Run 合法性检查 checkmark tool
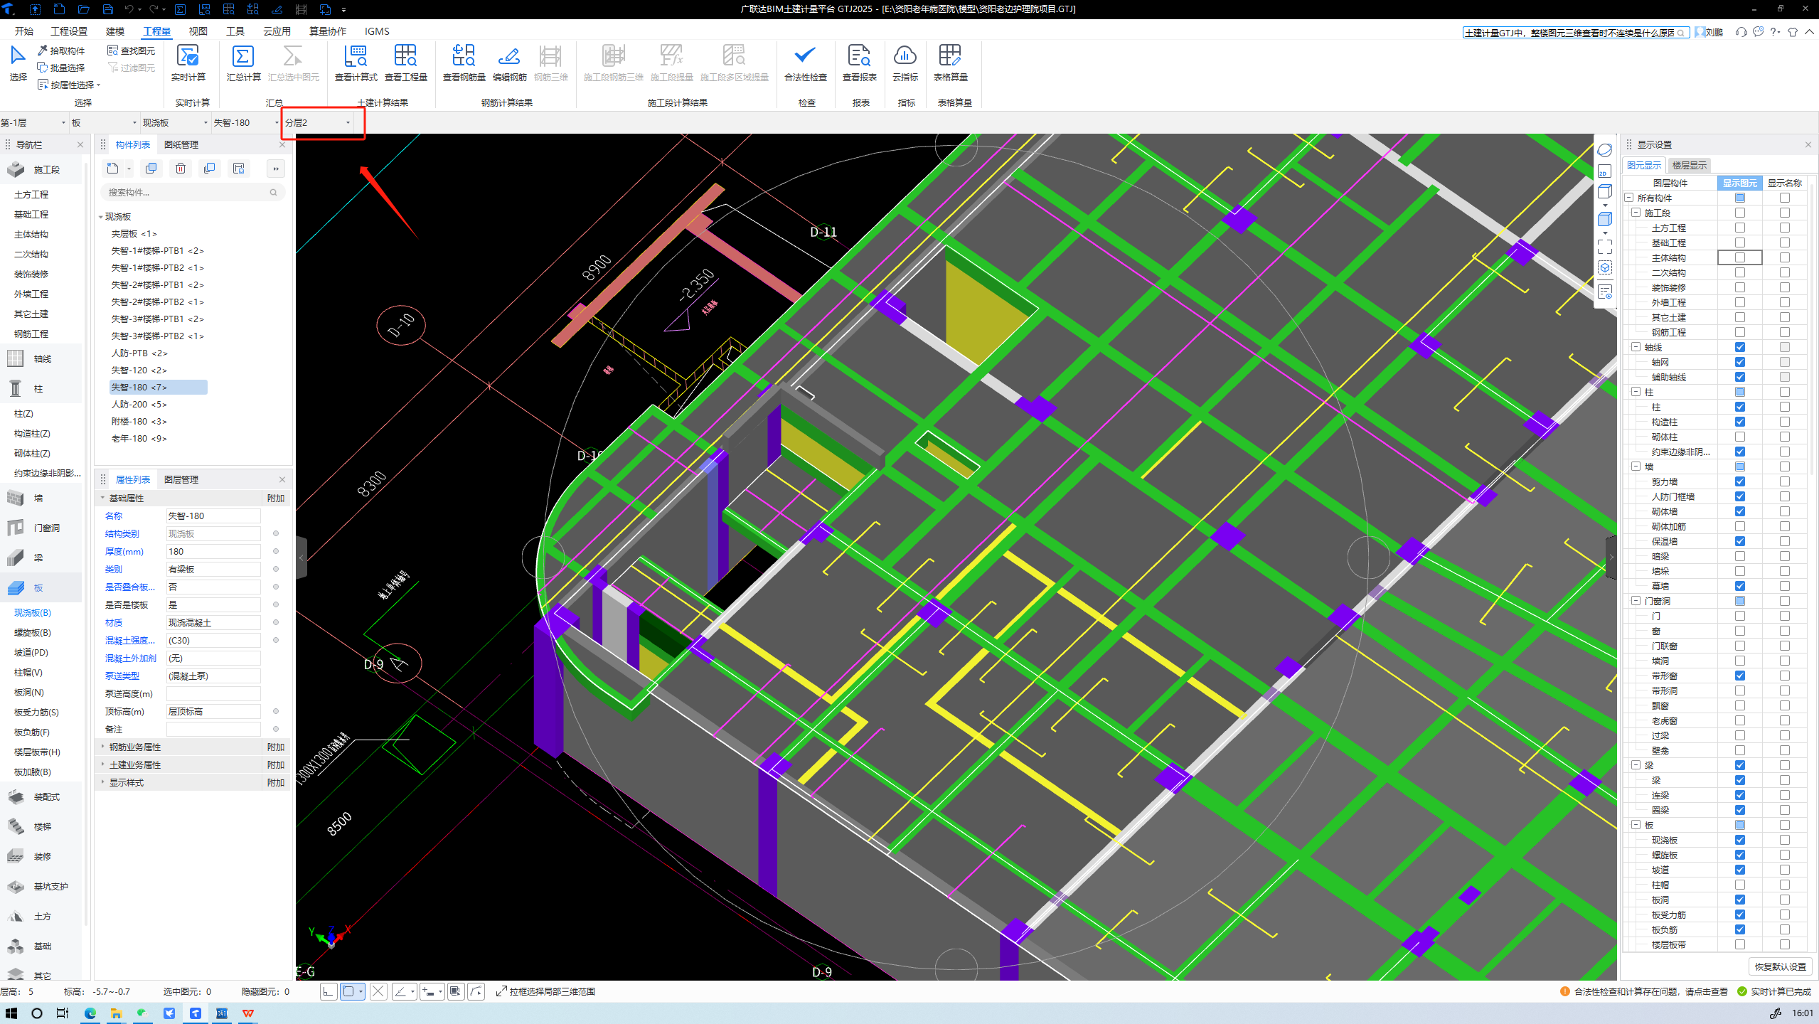Viewport: 1819px width, 1024px height. click(x=805, y=56)
